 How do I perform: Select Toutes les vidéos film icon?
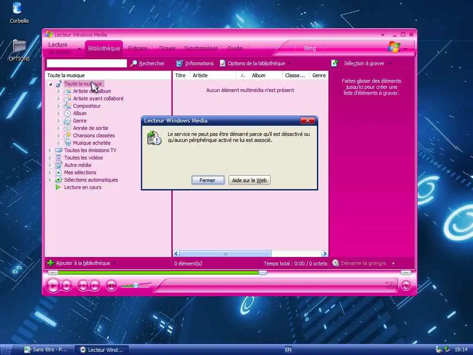pyautogui.click(x=59, y=158)
